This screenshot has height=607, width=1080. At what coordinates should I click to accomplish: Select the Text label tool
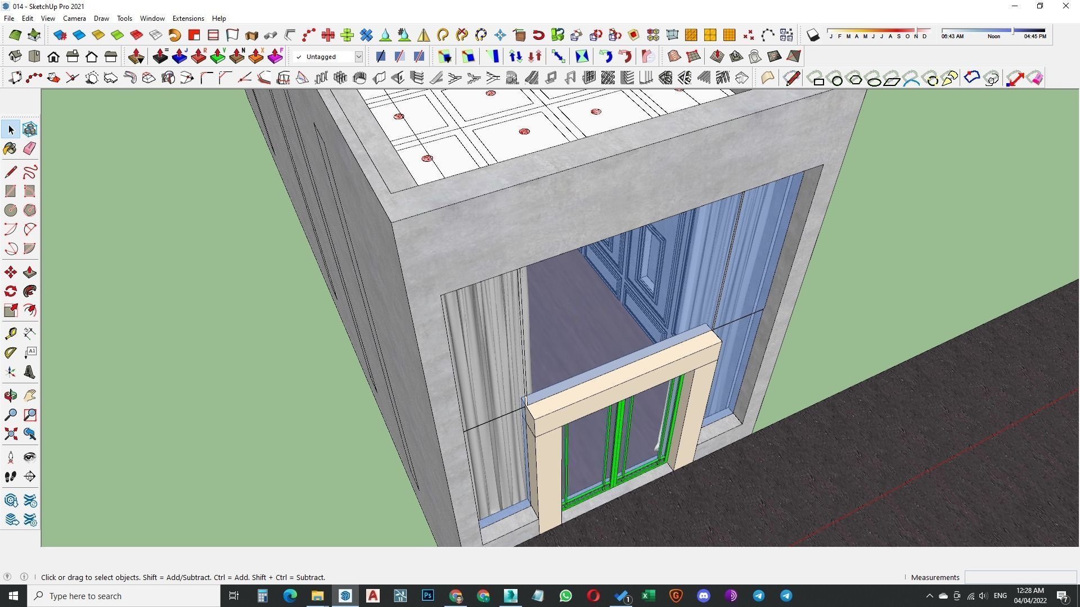pyautogui.click(x=30, y=353)
